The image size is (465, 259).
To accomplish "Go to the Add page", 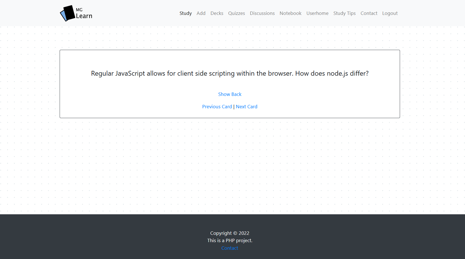I will [x=201, y=13].
